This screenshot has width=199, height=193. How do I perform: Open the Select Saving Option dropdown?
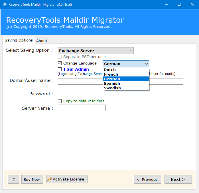click(x=96, y=51)
